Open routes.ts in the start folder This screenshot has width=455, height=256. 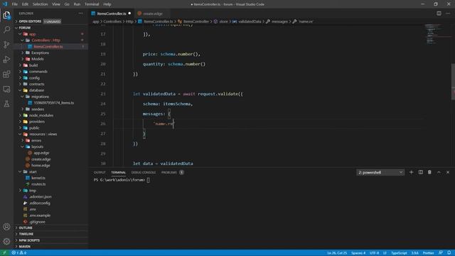coord(38,184)
